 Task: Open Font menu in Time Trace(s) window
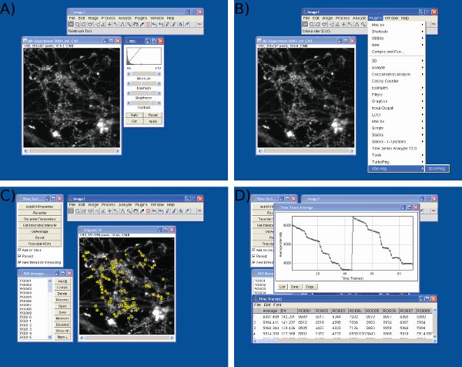coord(277,305)
